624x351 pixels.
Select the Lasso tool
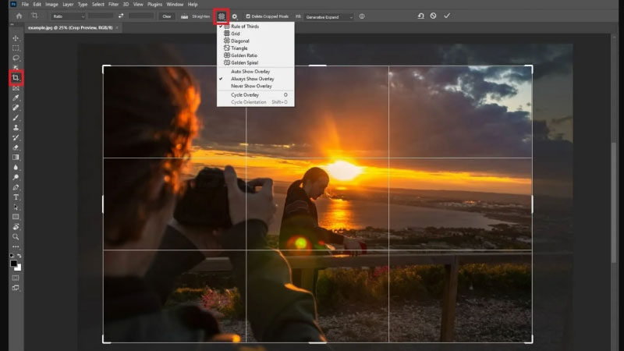click(16, 58)
